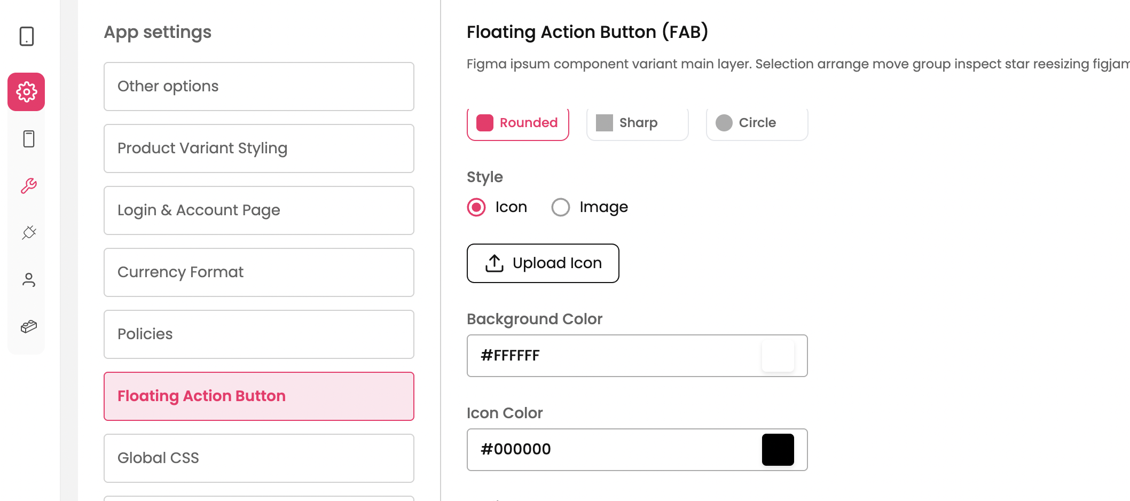Open the building block sidebar icon
This screenshot has height=501, width=1130.
click(x=29, y=326)
